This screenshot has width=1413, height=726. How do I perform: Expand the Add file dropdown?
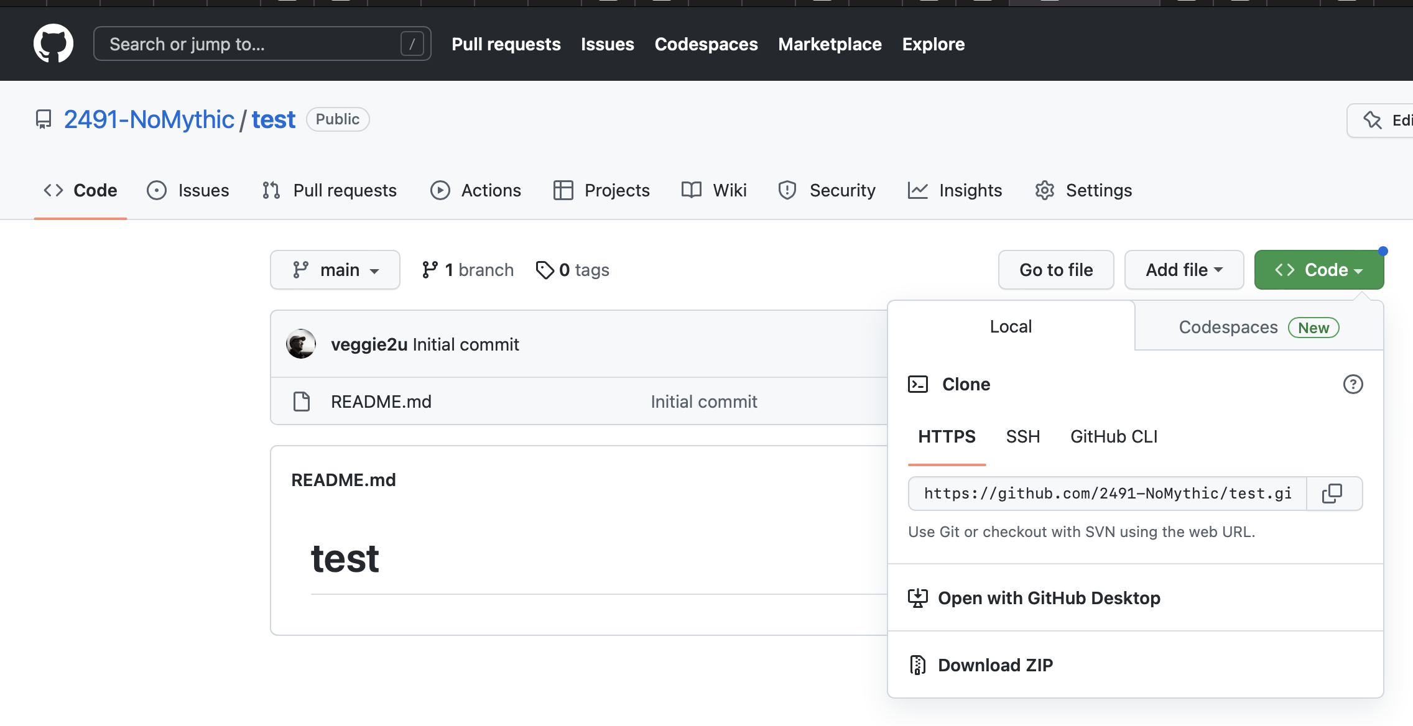click(1184, 270)
